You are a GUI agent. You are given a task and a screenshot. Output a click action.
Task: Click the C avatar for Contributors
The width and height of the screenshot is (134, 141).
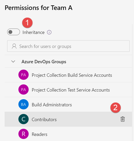click(x=24, y=119)
